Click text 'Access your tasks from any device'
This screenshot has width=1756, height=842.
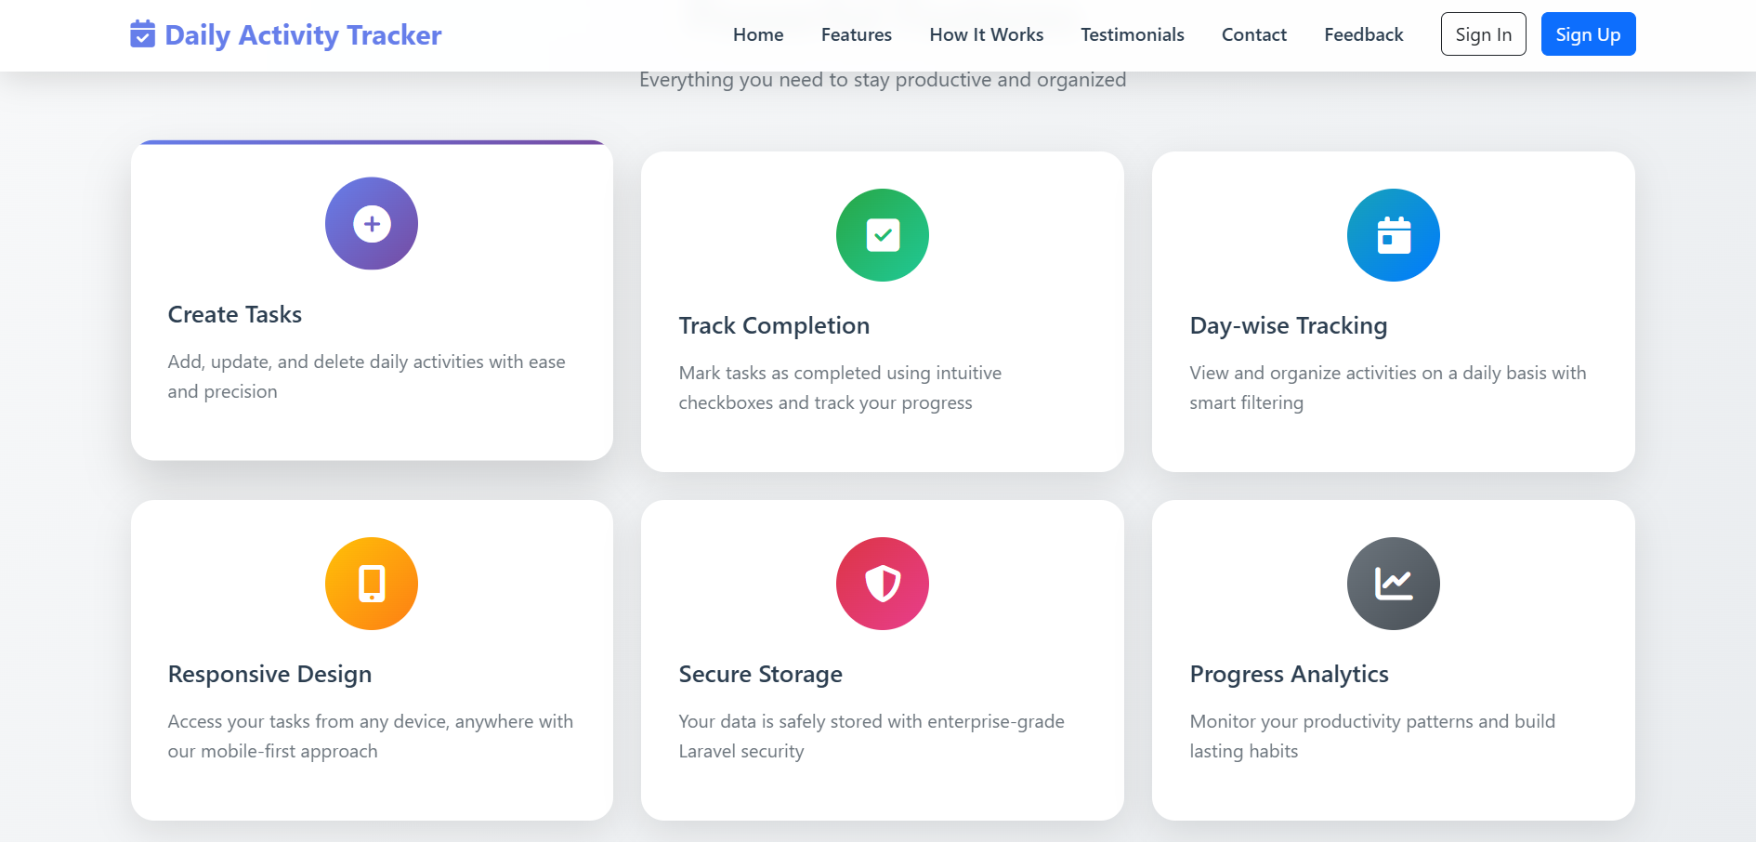(x=308, y=721)
